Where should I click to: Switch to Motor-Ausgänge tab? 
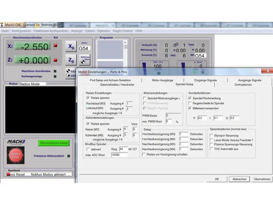[163, 80]
